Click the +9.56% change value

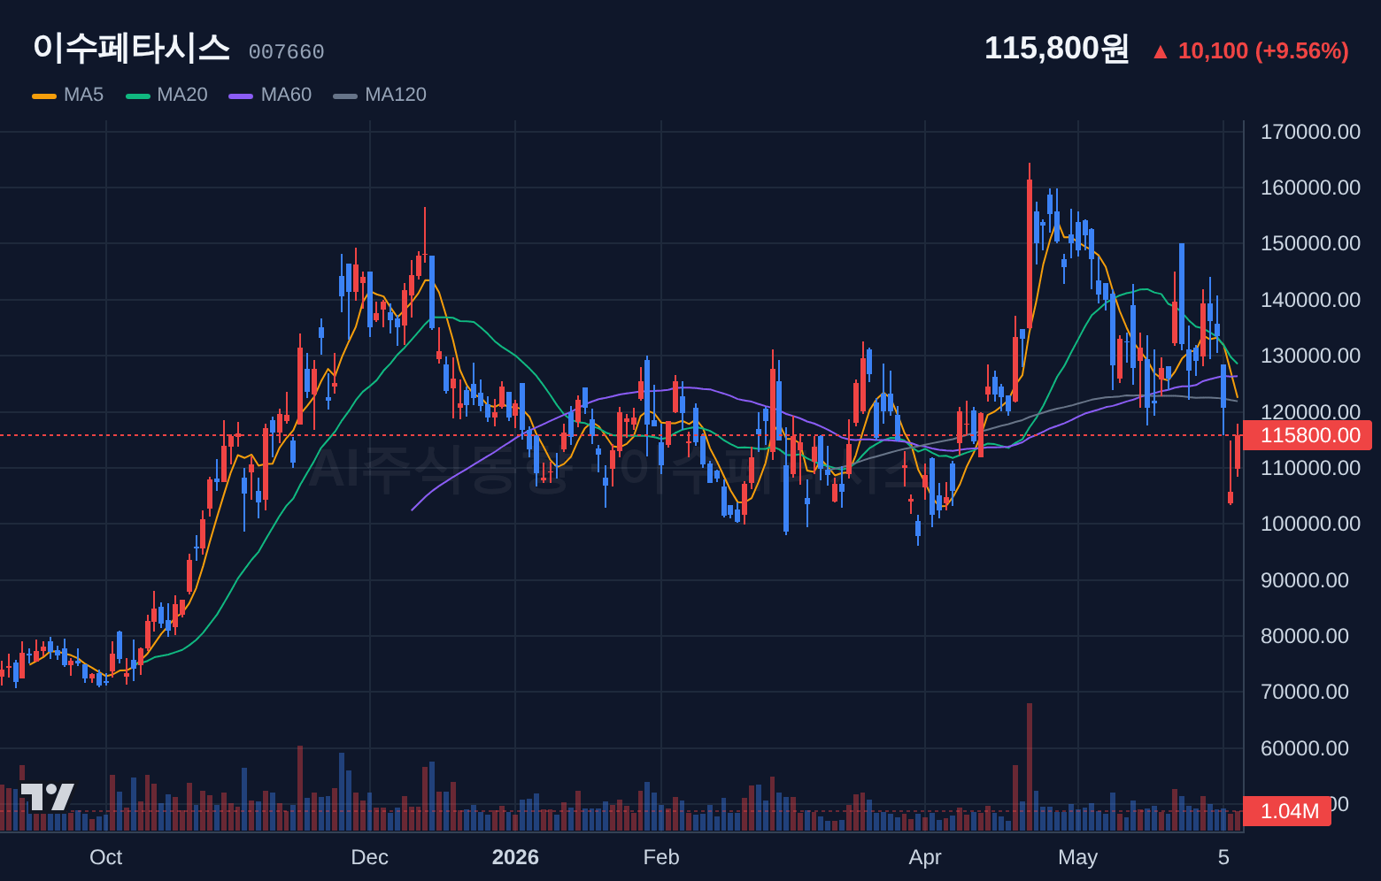point(1302,51)
